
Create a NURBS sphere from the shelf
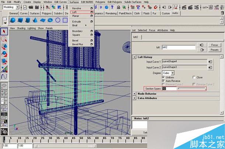[13, 20]
